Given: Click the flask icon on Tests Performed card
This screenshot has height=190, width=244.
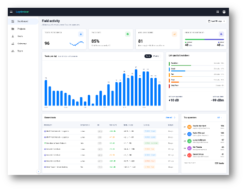Looking at the screenshot, I should point(81,34).
